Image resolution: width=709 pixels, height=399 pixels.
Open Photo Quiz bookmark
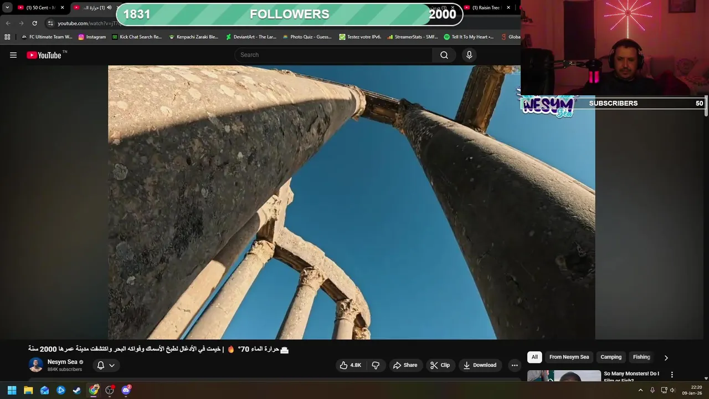(x=307, y=37)
